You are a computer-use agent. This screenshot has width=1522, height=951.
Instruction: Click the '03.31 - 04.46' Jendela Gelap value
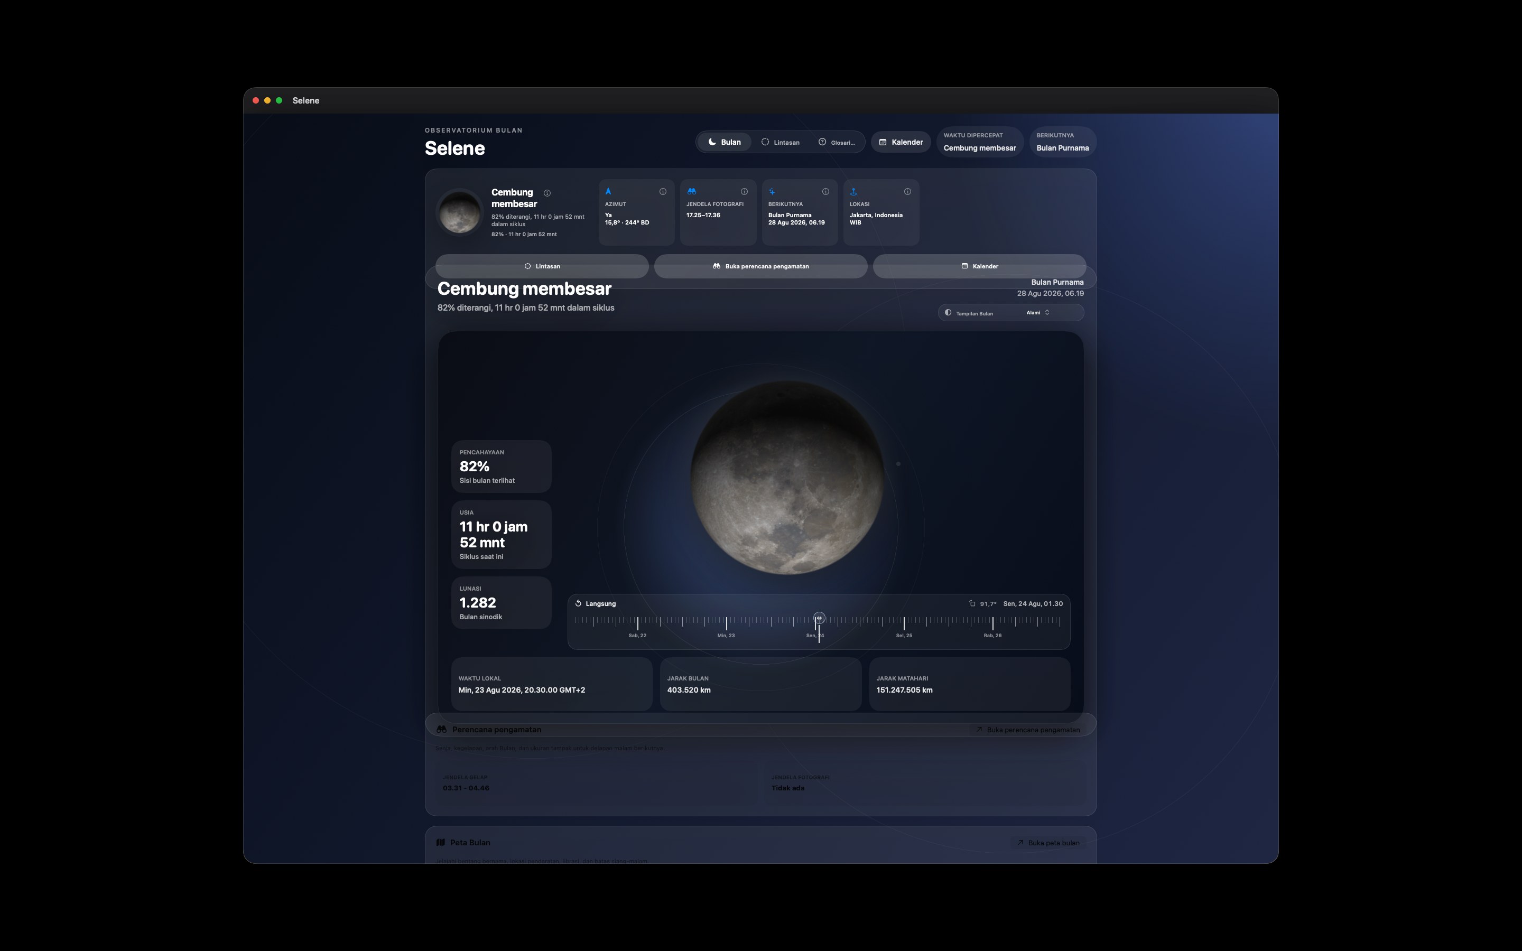466,788
